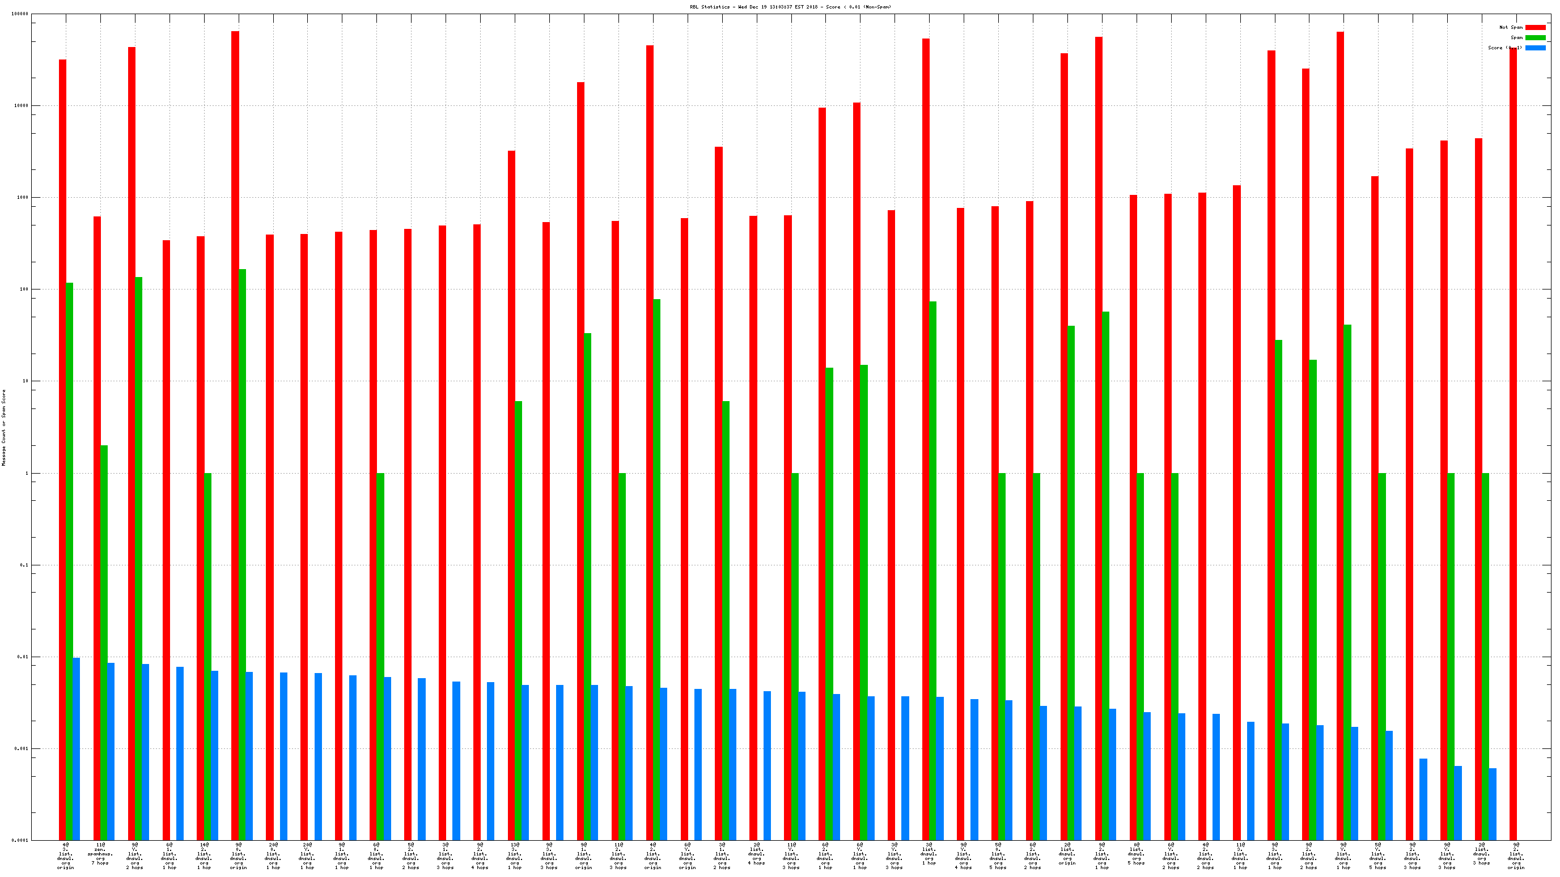Click the '100000' y-axis tick label
Image resolution: width=1560 pixels, height=877 pixels.
[x=19, y=14]
